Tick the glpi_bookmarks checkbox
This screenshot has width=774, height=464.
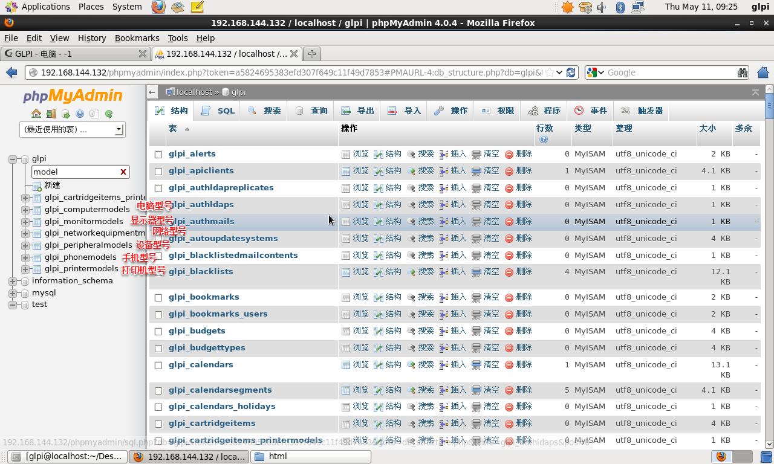(x=158, y=298)
